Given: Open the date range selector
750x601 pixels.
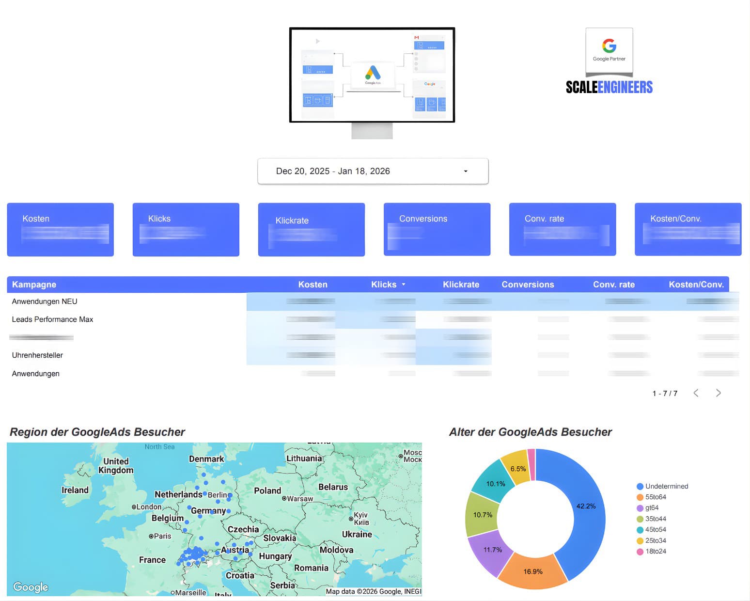Looking at the screenshot, I should click(x=372, y=171).
